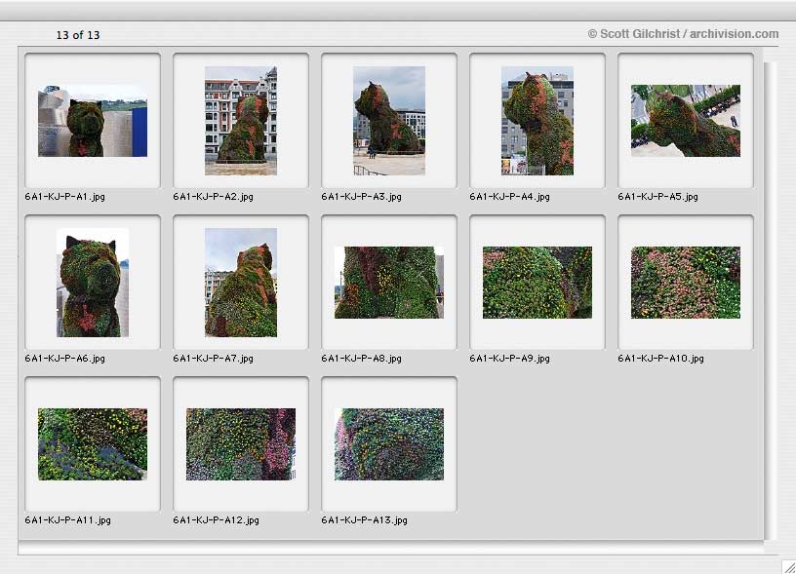Viewport: 796px width, 574px height.
Task: Choose the 6A1-KJ-P-A12 thumbnail image
Action: click(241, 444)
